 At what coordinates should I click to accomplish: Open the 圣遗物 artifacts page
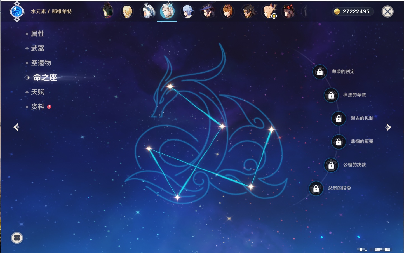[41, 63]
